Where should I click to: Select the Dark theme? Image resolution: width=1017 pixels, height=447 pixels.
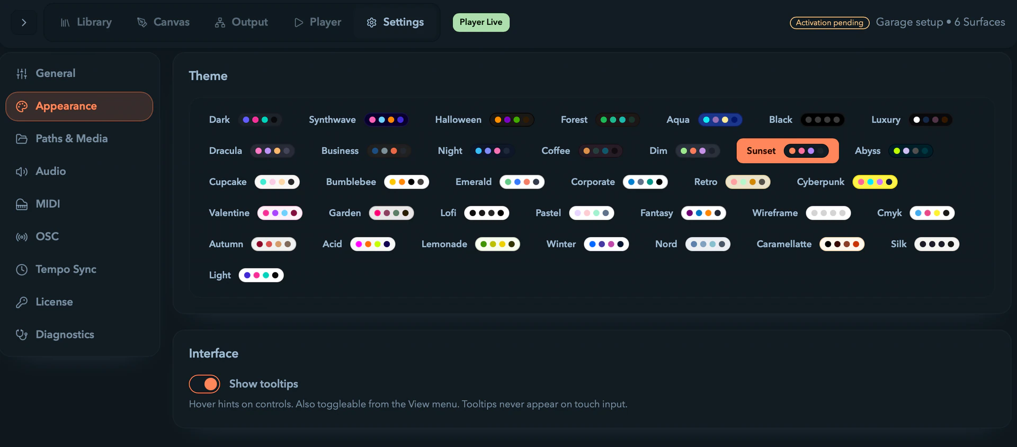(245, 120)
